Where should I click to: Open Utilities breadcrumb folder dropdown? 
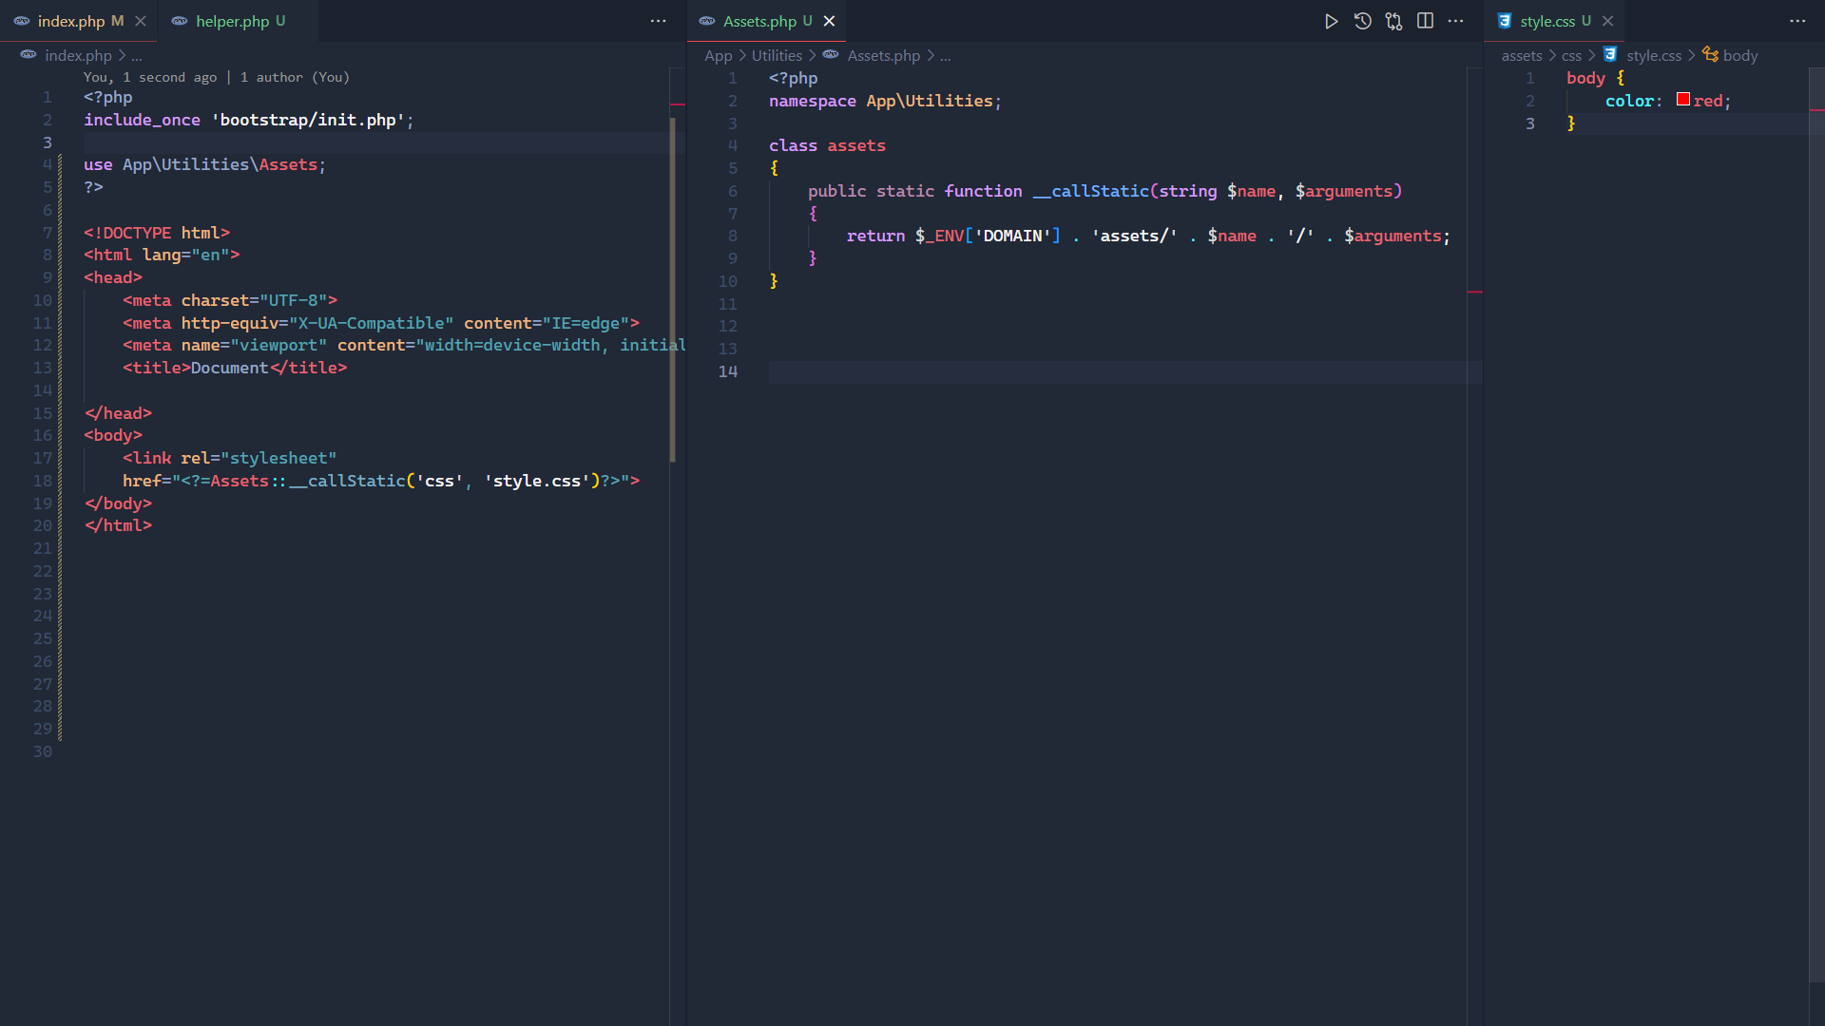777,55
